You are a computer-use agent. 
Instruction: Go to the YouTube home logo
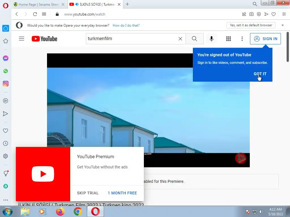[x=44, y=39]
